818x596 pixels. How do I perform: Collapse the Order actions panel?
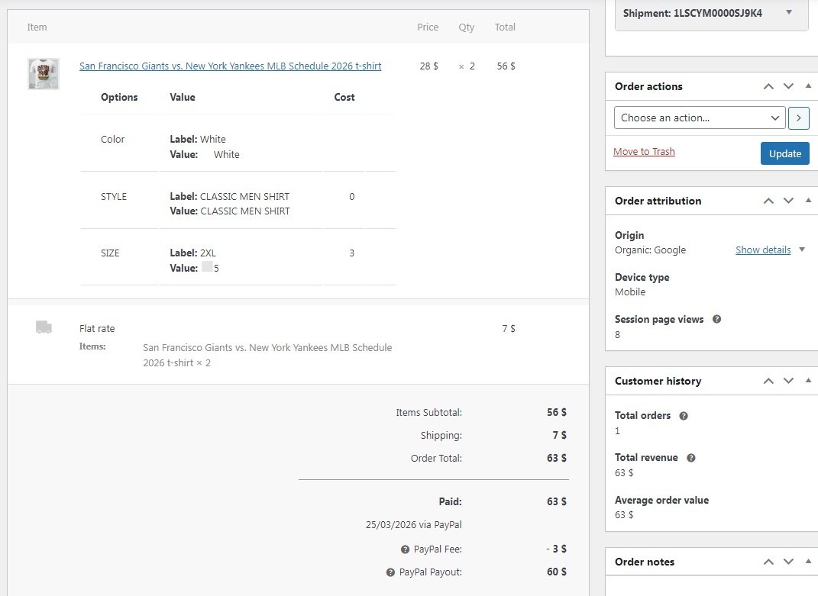tap(808, 86)
